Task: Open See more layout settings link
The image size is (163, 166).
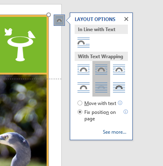Action: click(x=115, y=132)
